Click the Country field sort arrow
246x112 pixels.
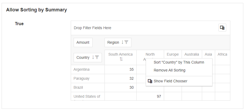point(93,57)
